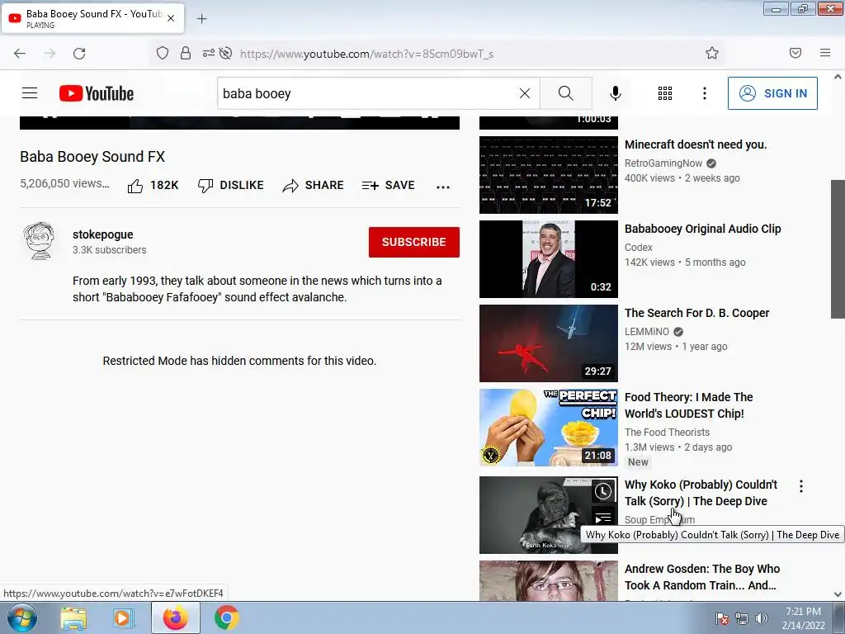Open the Action Center flag tray icon
The width and height of the screenshot is (845, 634).
[721, 618]
